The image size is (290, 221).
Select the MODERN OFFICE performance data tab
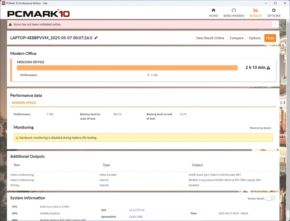(x=24, y=103)
